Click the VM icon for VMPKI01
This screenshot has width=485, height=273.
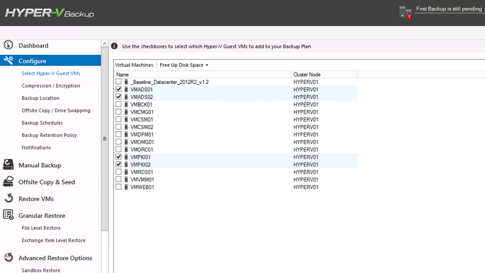(126, 157)
